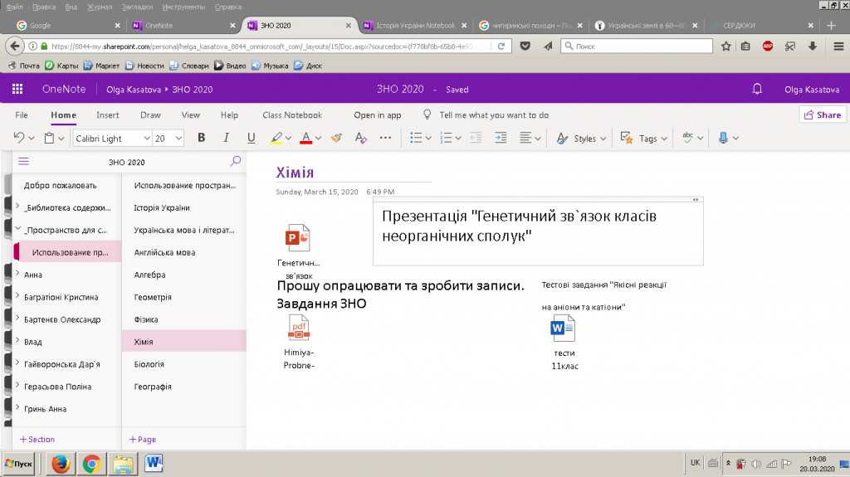Open the OneNote app launcher grid
Image resolution: width=850 pixels, height=477 pixels.
click(x=17, y=89)
